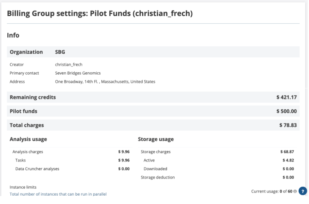Image resolution: width=309 pixels, height=204 pixels.
Task: Click the $ 500.00 pilot funds amount
Action: 286,111
